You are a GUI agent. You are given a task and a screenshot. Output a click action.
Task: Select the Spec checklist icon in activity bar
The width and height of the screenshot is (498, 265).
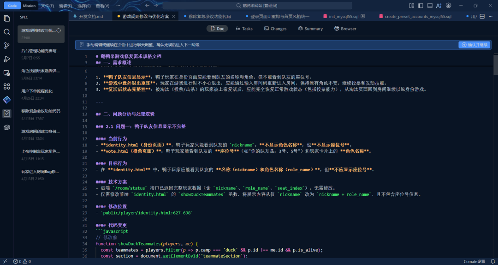(x=6, y=114)
